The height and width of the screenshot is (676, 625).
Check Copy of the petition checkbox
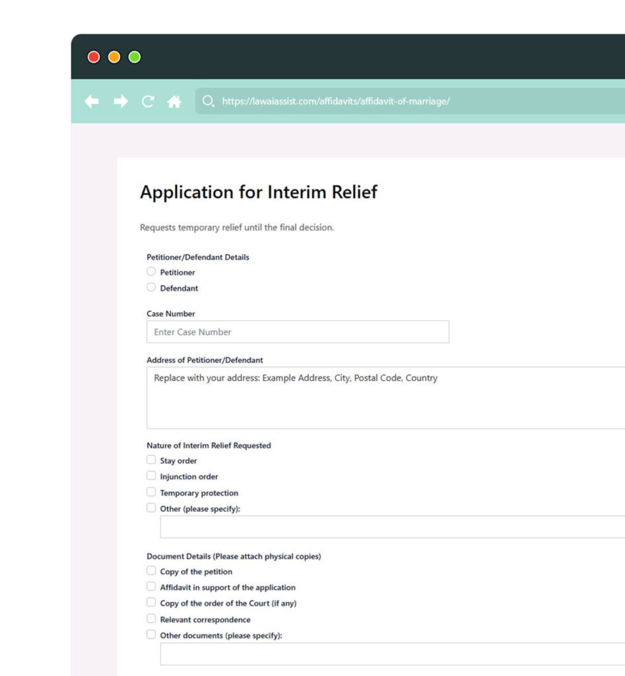click(151, 571)
